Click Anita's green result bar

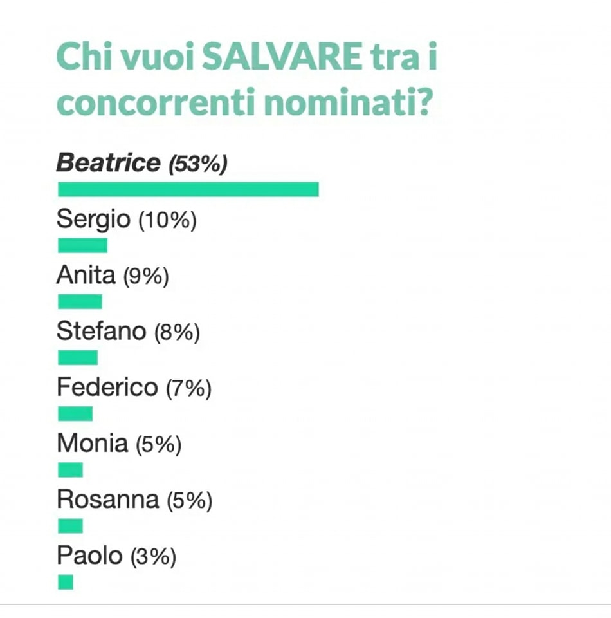[x=80, y=301]
